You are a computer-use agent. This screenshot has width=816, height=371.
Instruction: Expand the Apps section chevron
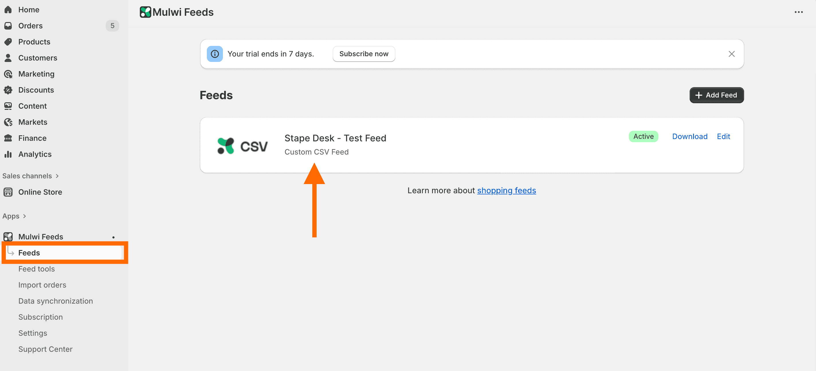click(x=24, y=216)
